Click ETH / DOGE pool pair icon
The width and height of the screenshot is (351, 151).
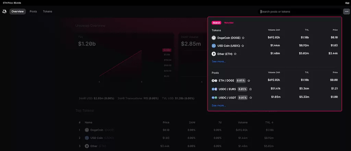pyautogui.click(x=215, y=81)
